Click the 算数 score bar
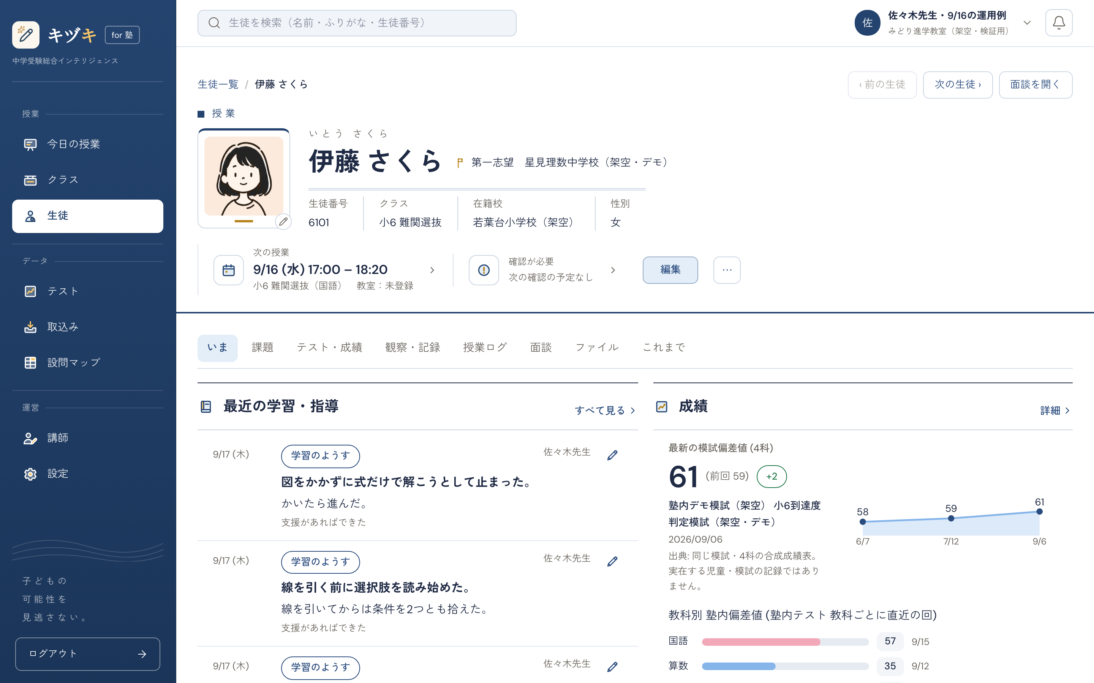1094x683 pixels. pos(785,666)
